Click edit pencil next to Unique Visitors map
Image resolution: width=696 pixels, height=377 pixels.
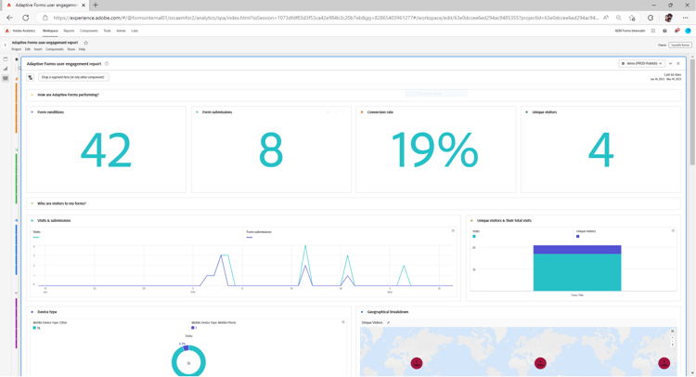[388, 323]
